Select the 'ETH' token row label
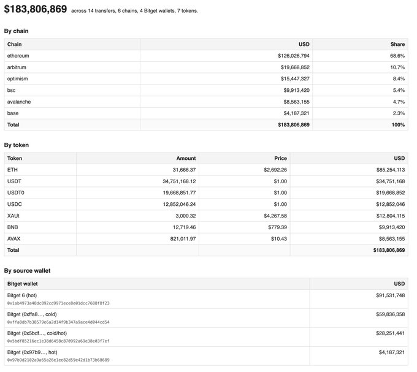Screen dimensions: 417x372 coord(12,170)
